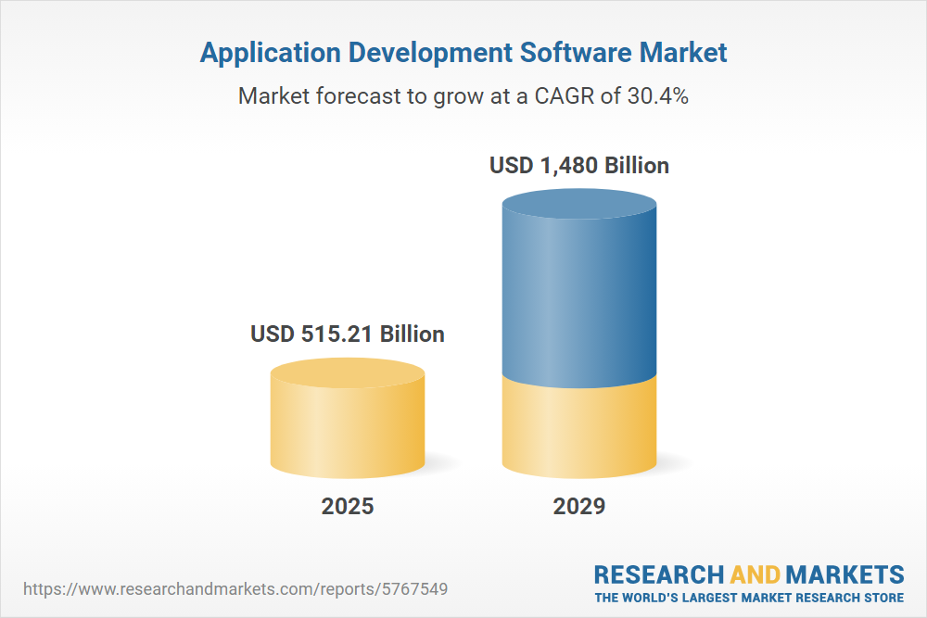
Task: Click the 2025 year label
Action: point(348,507)
